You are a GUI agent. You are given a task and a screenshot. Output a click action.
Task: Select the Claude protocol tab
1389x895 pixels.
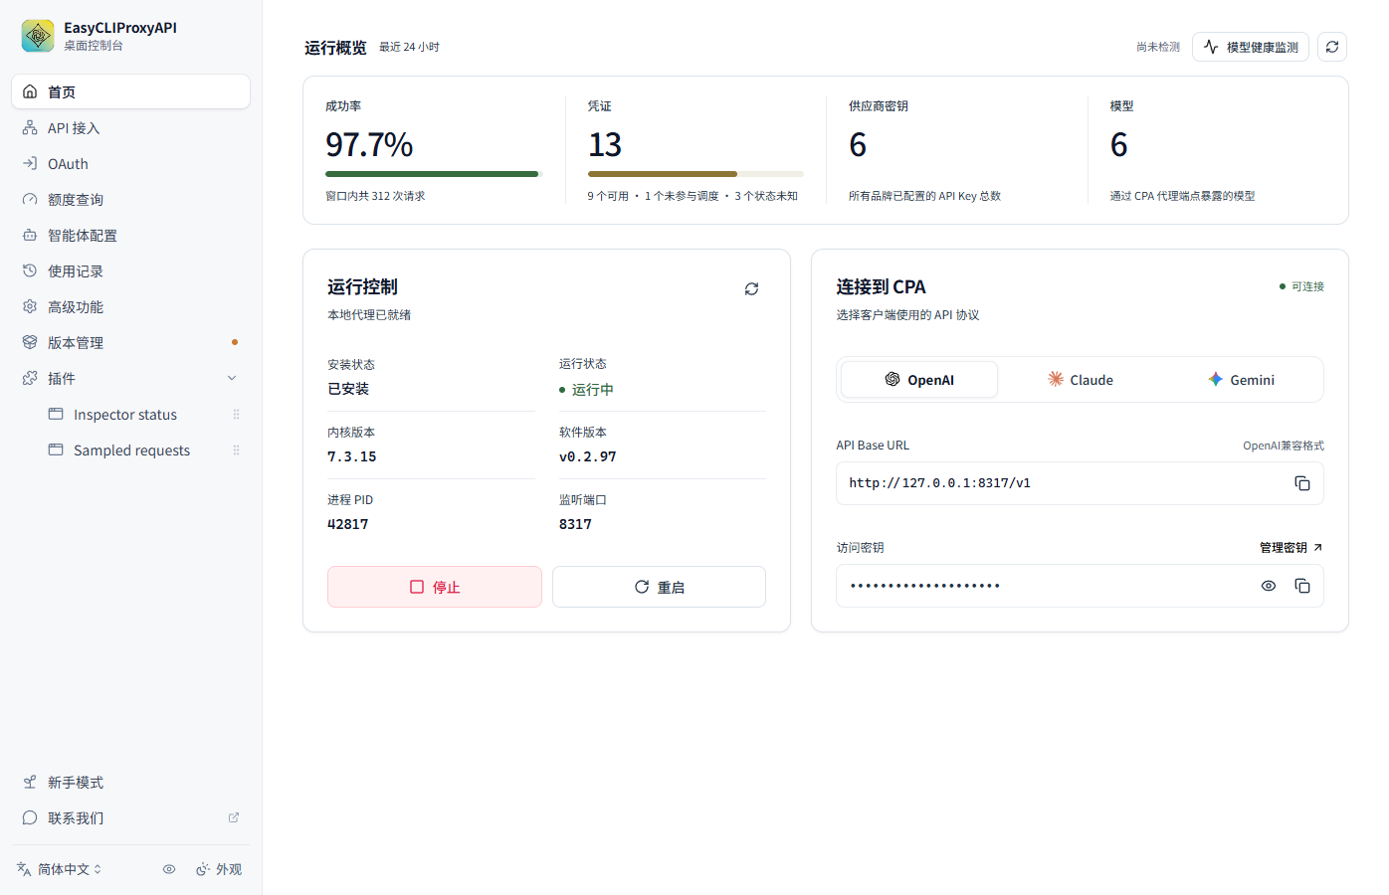point(1081,379)
